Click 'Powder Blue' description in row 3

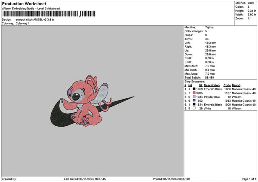pyautogui.click(x=212, y=97)
